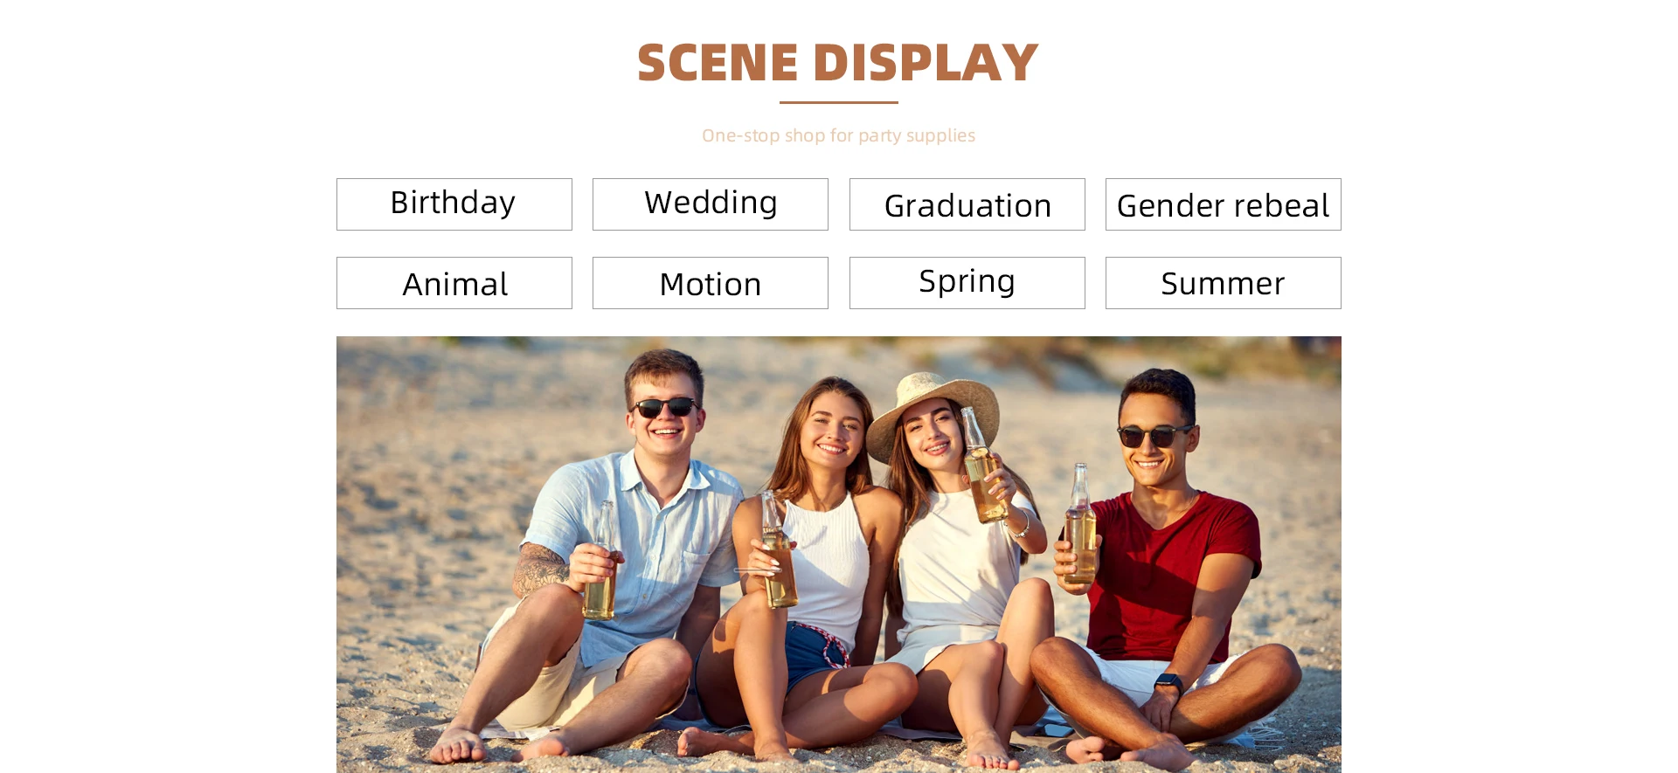Click the smartwatch on red-shirt man's wrist
The image size is (1678, 773).
pos(1168,682)
